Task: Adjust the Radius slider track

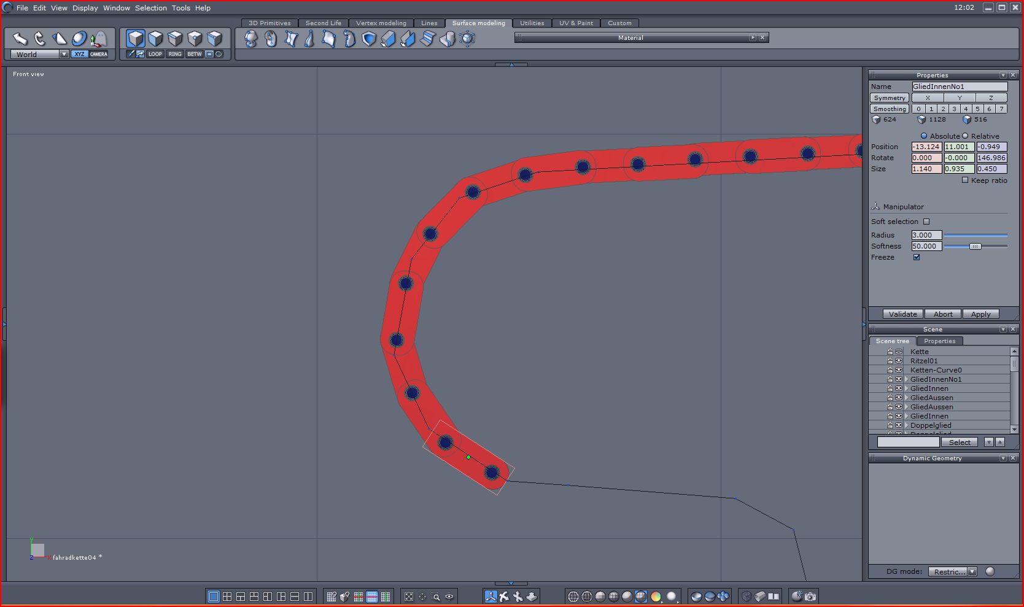Action: (x=976, y=235)
